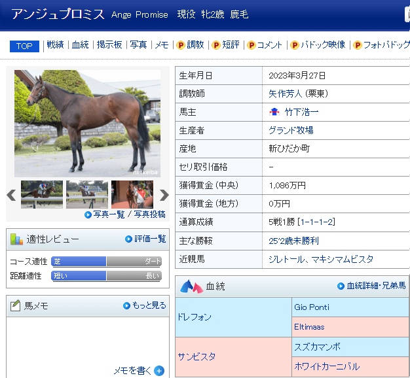
Task: Click the jockey silks icon beside 竹下浩一
Action: [274, 112]
